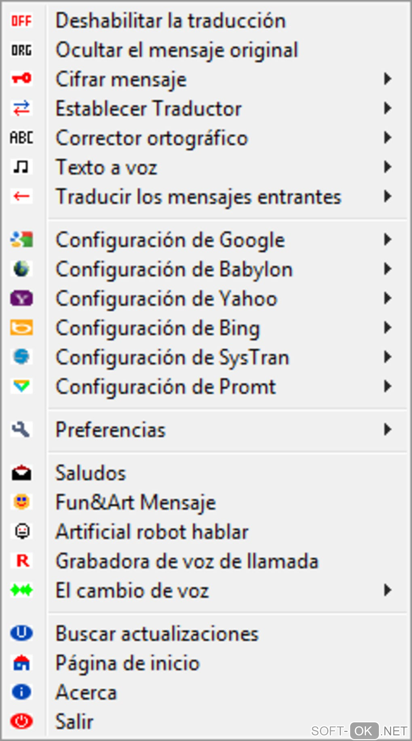
Task: Click the red power Salir icon
Action: coord(21,721)
